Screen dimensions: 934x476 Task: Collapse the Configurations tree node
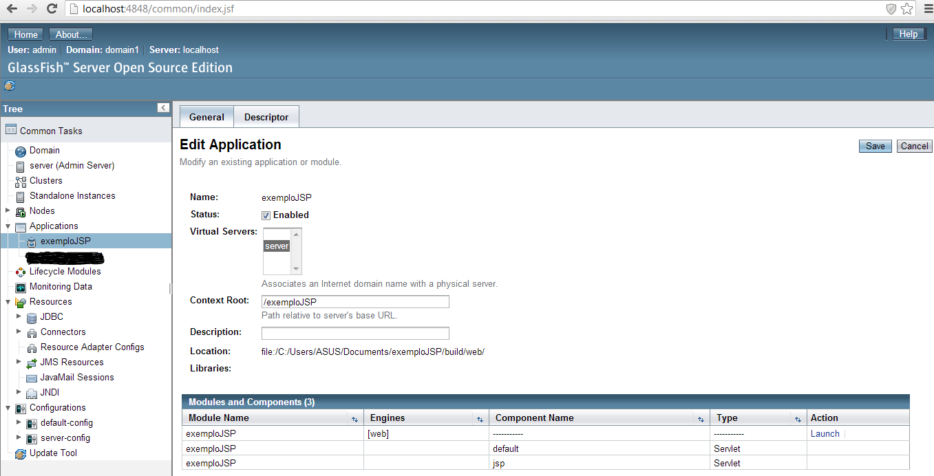click(8, 407)
